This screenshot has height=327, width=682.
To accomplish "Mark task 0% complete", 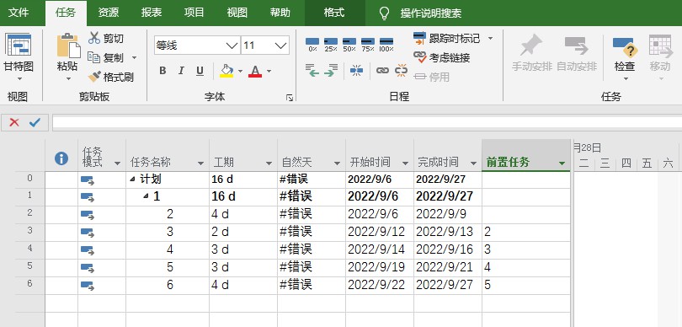I will coord(312,45).
